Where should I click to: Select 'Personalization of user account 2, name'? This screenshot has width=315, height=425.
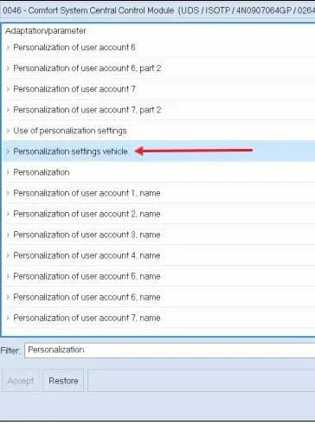(x=87, y=214)
